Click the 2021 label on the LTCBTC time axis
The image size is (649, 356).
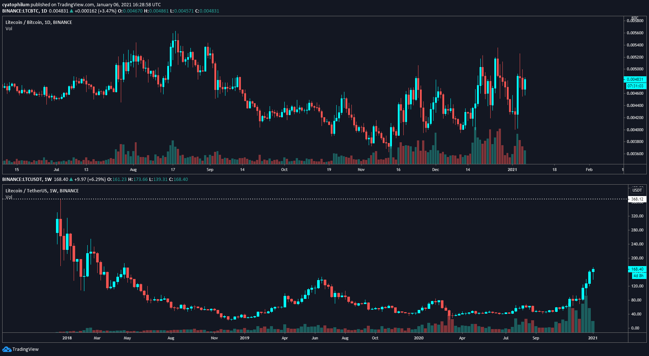click(x=512, y=170)
